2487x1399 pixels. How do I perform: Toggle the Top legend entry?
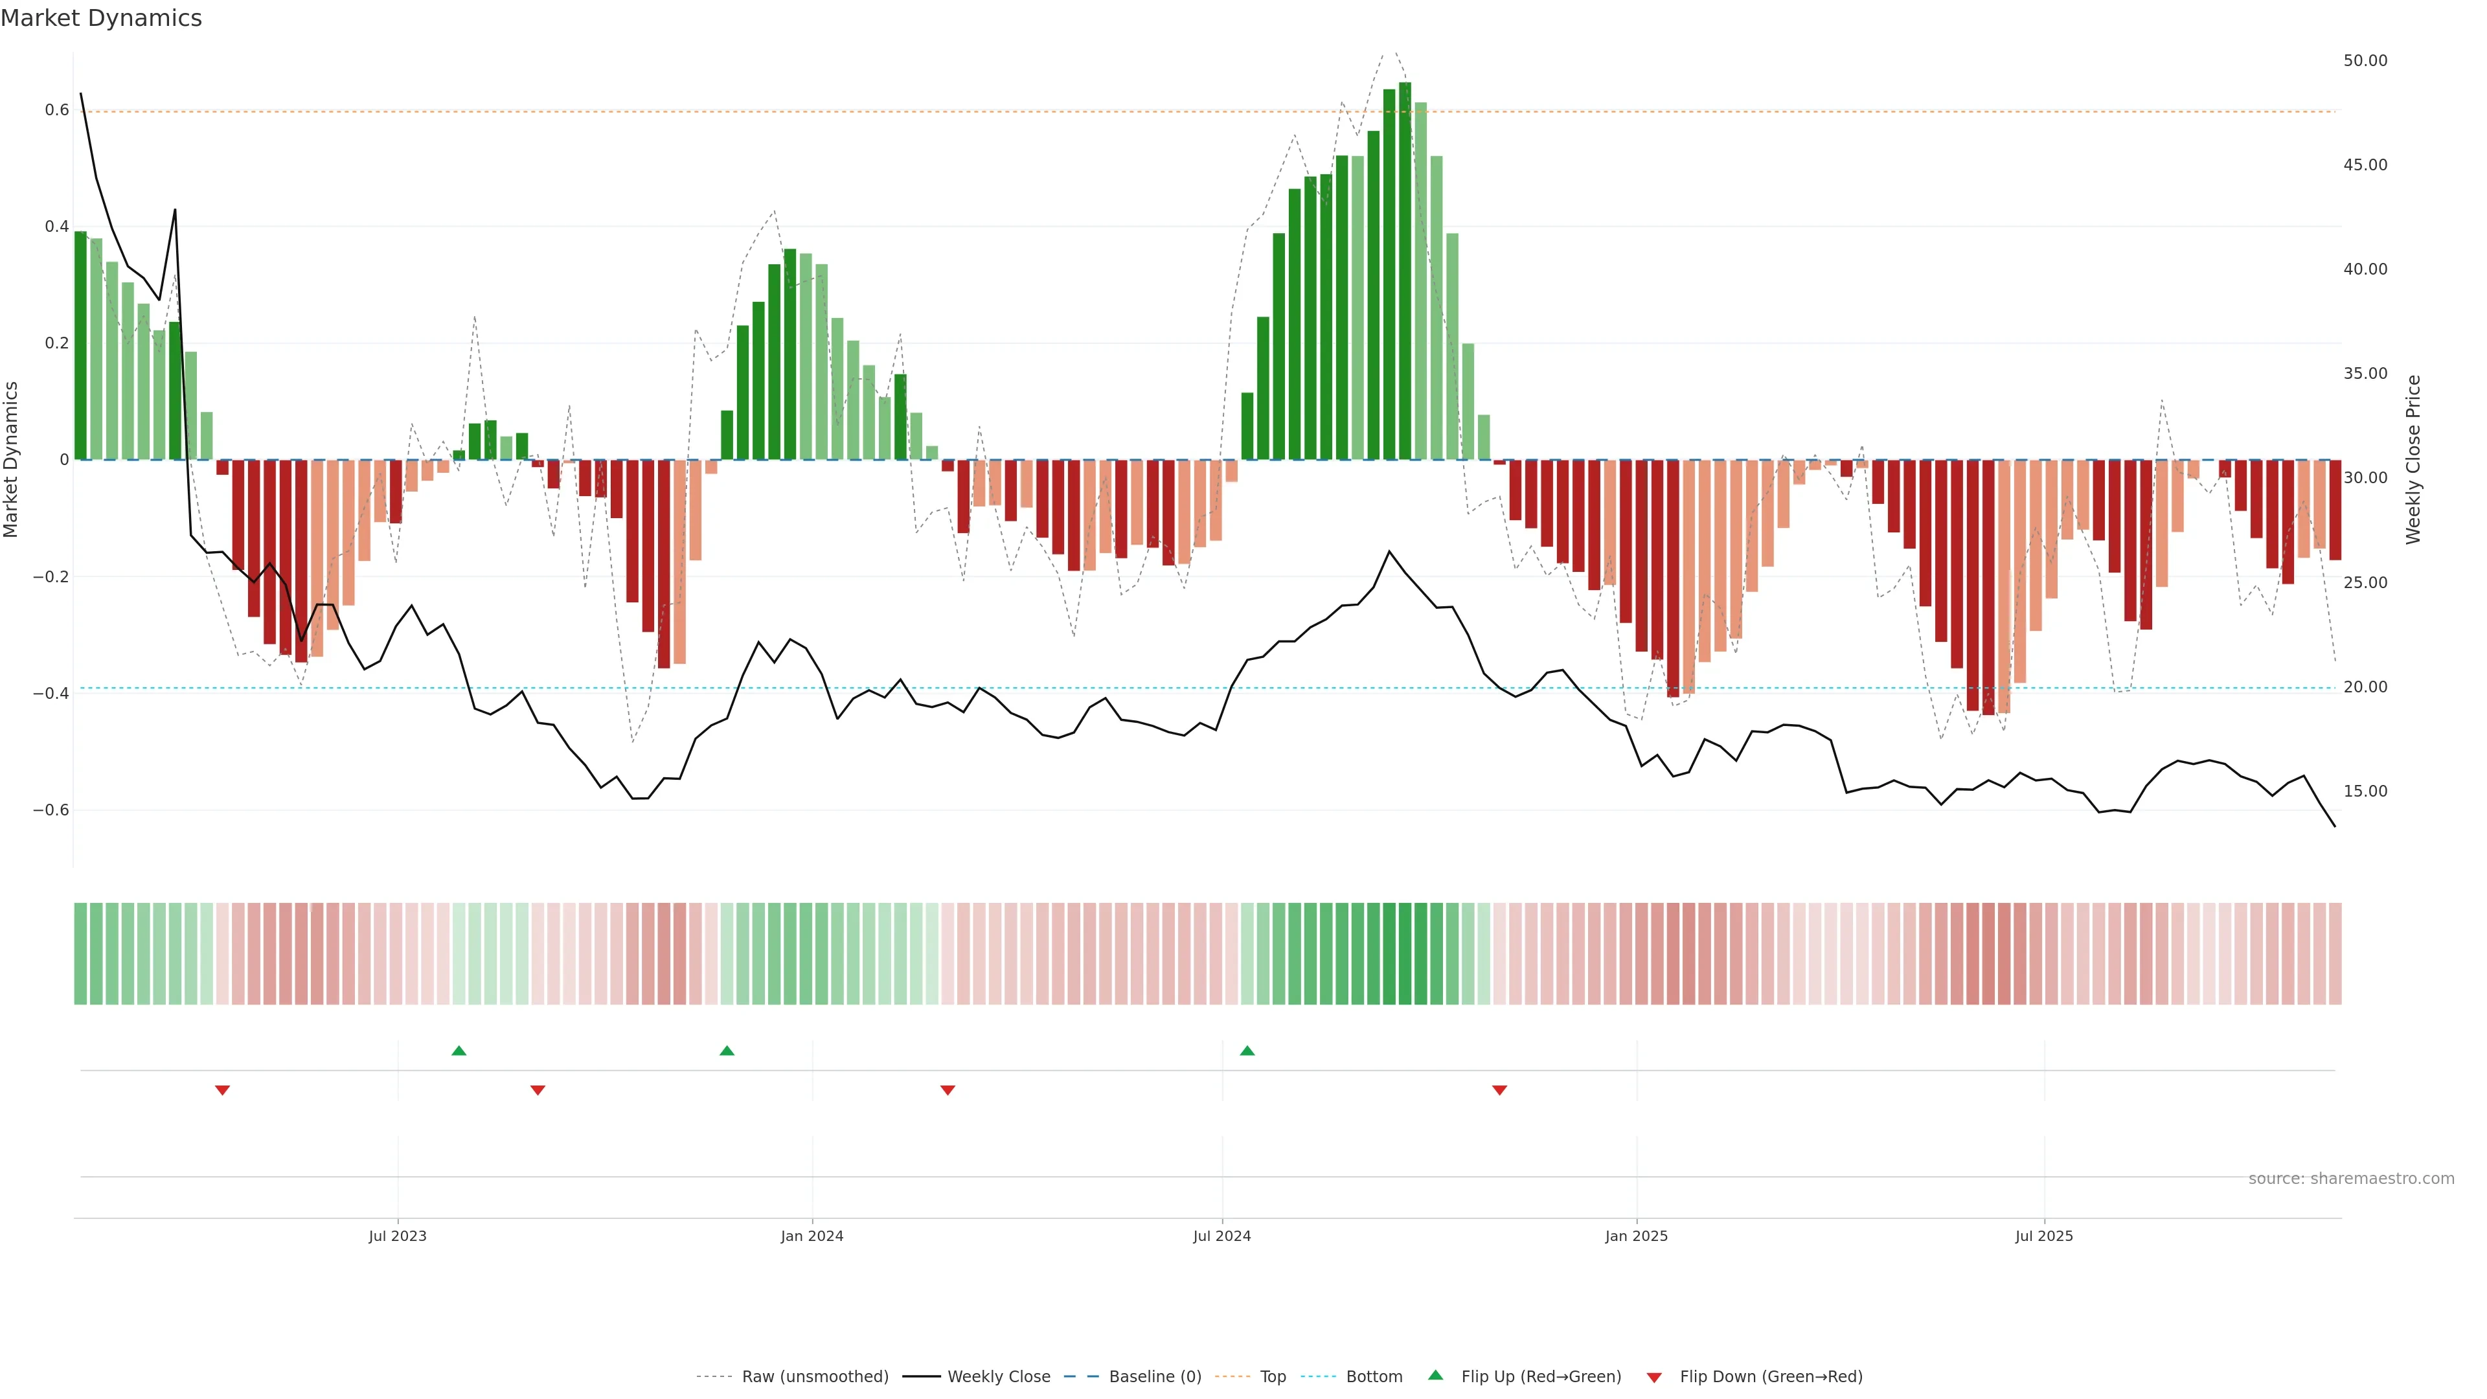[1273, 1377]
